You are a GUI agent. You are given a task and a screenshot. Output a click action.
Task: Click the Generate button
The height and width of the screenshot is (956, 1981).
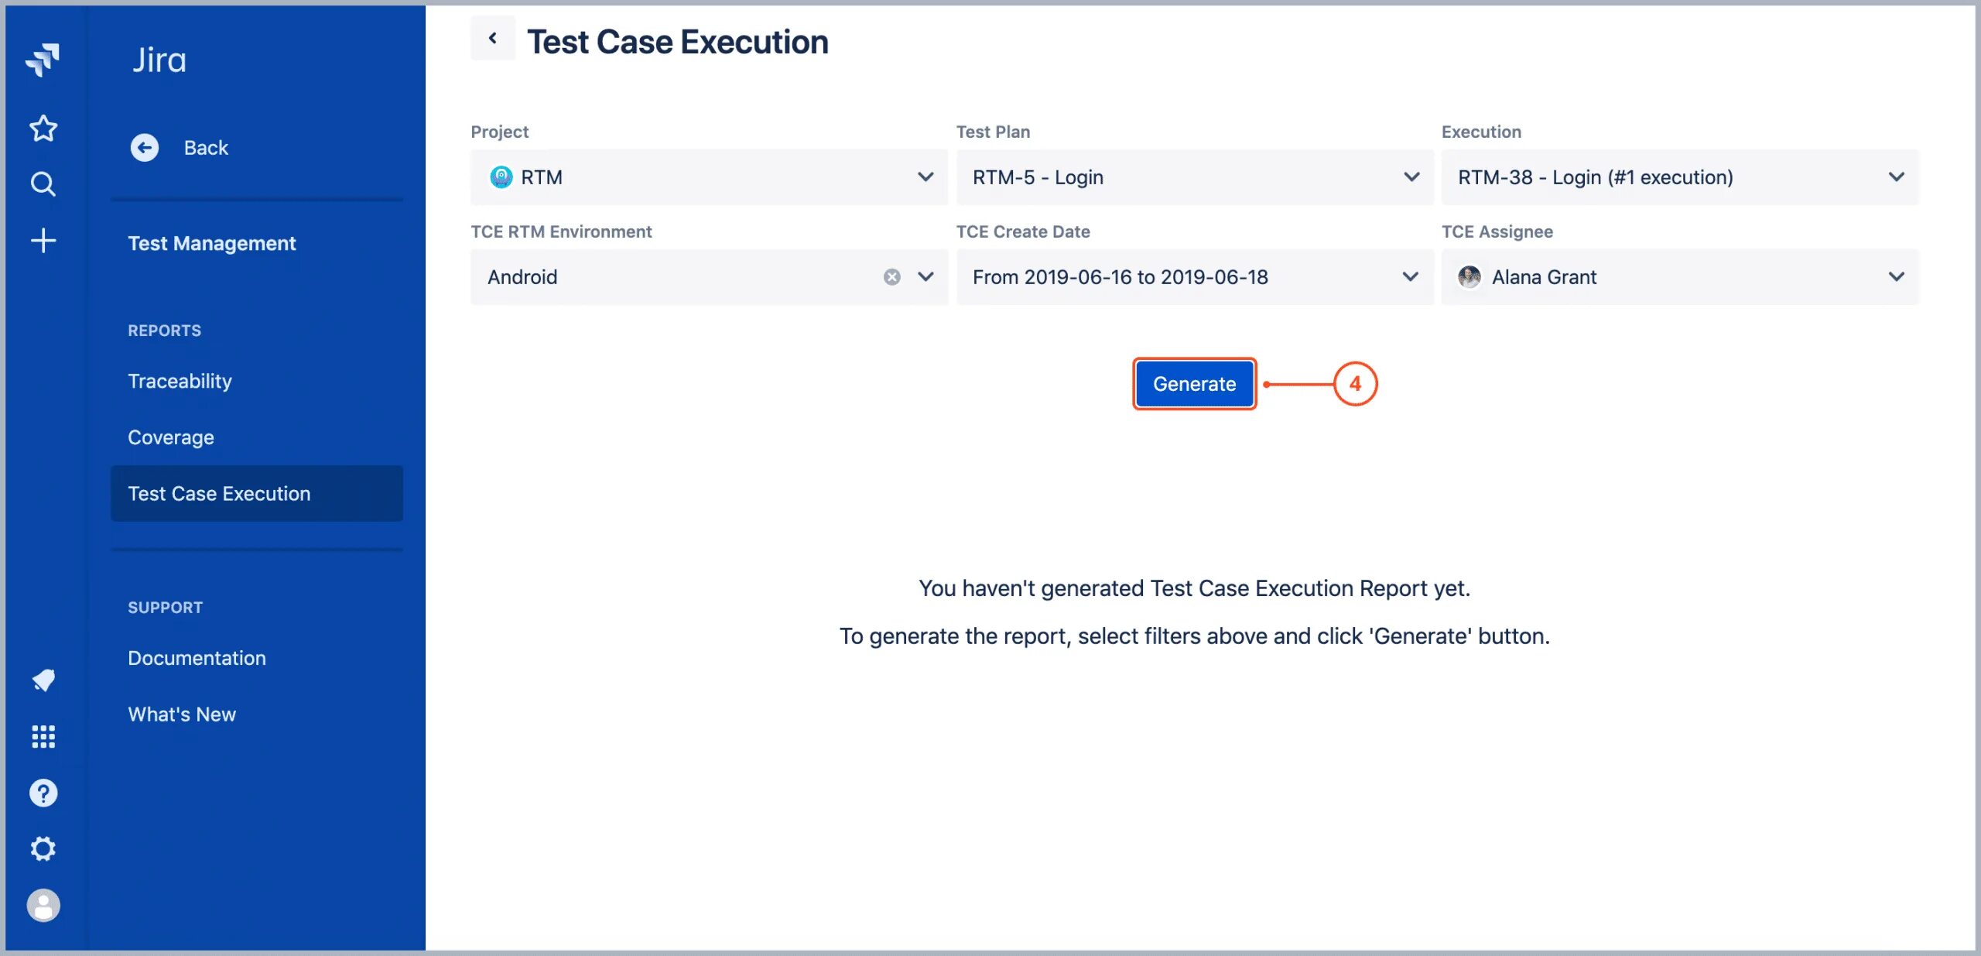click(1194, 384)
